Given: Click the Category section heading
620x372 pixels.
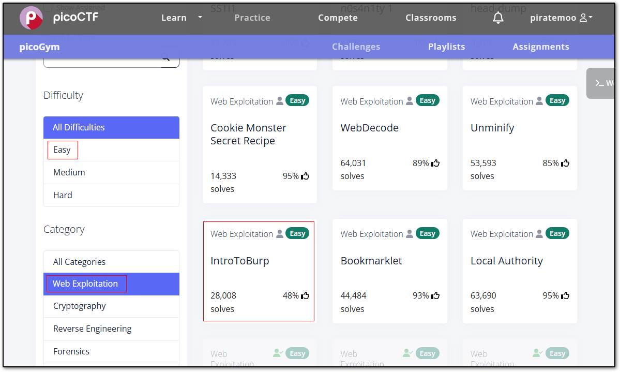Looking at the screenshot, I should click(x=64, y=230).
